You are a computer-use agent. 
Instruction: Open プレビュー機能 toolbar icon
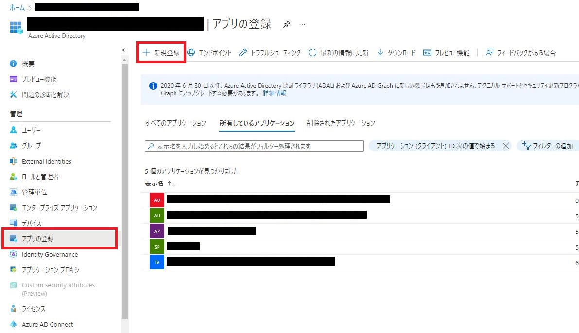click(x=427, y=52)
